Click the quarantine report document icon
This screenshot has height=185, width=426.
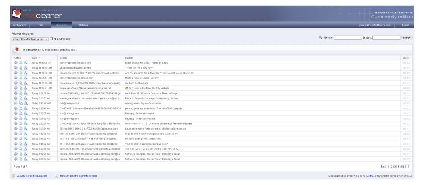click(57, 176)
